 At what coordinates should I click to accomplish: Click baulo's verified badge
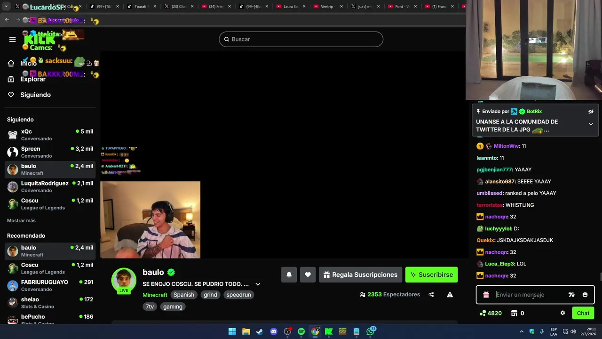click(x=171, y=272)
